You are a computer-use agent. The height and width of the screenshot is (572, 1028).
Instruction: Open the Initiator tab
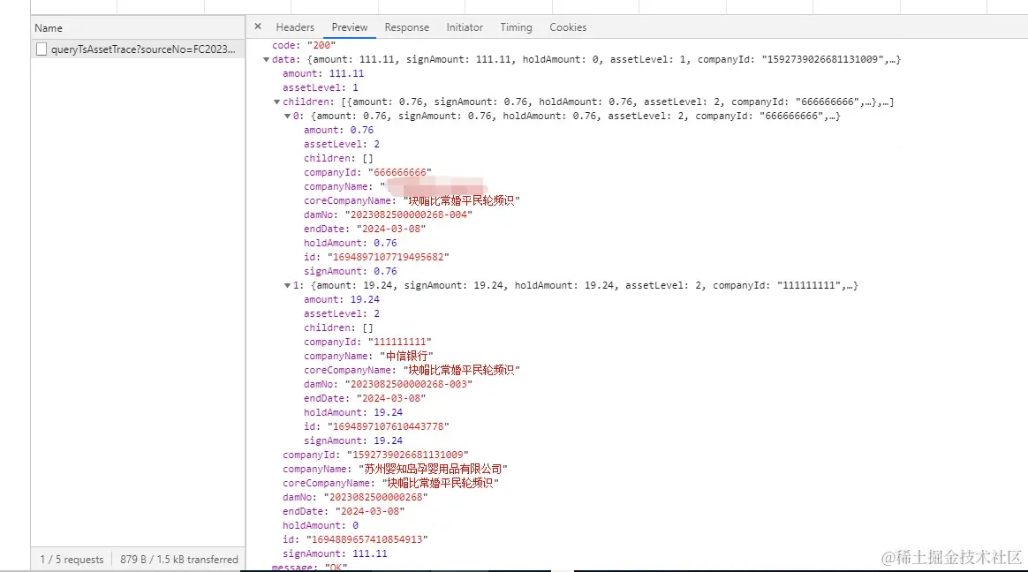[465, 27]
